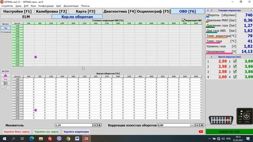The image size is (253, 142).
Task: Decrease Множитель with the minus button
Action: tap(95, 125)
